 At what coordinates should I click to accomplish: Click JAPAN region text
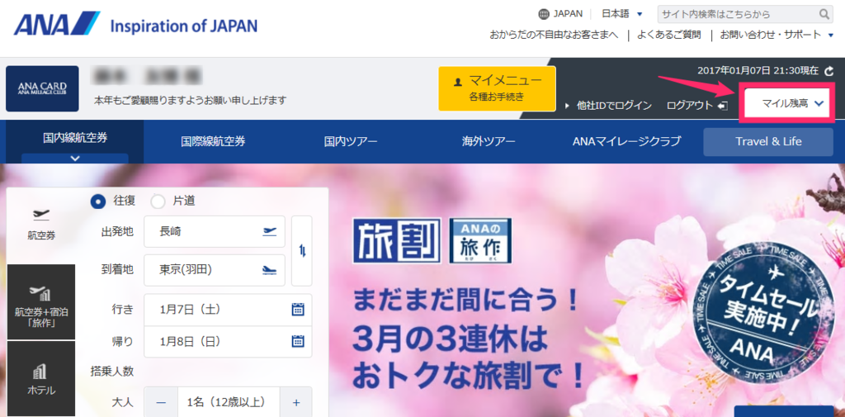(x=568, y=14)
